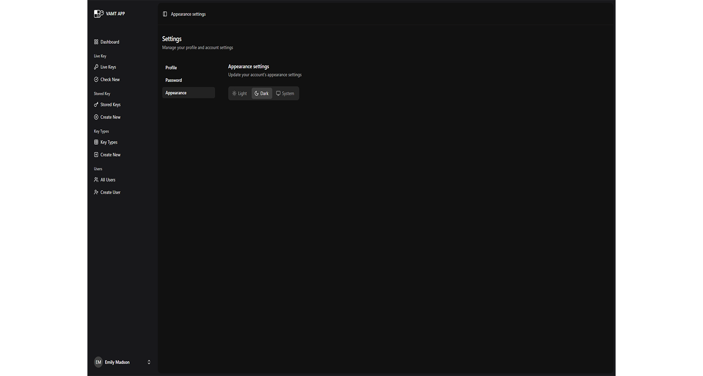Open Create New under Key Types
This screenshot has height=376, width=703.
(110, 155)
